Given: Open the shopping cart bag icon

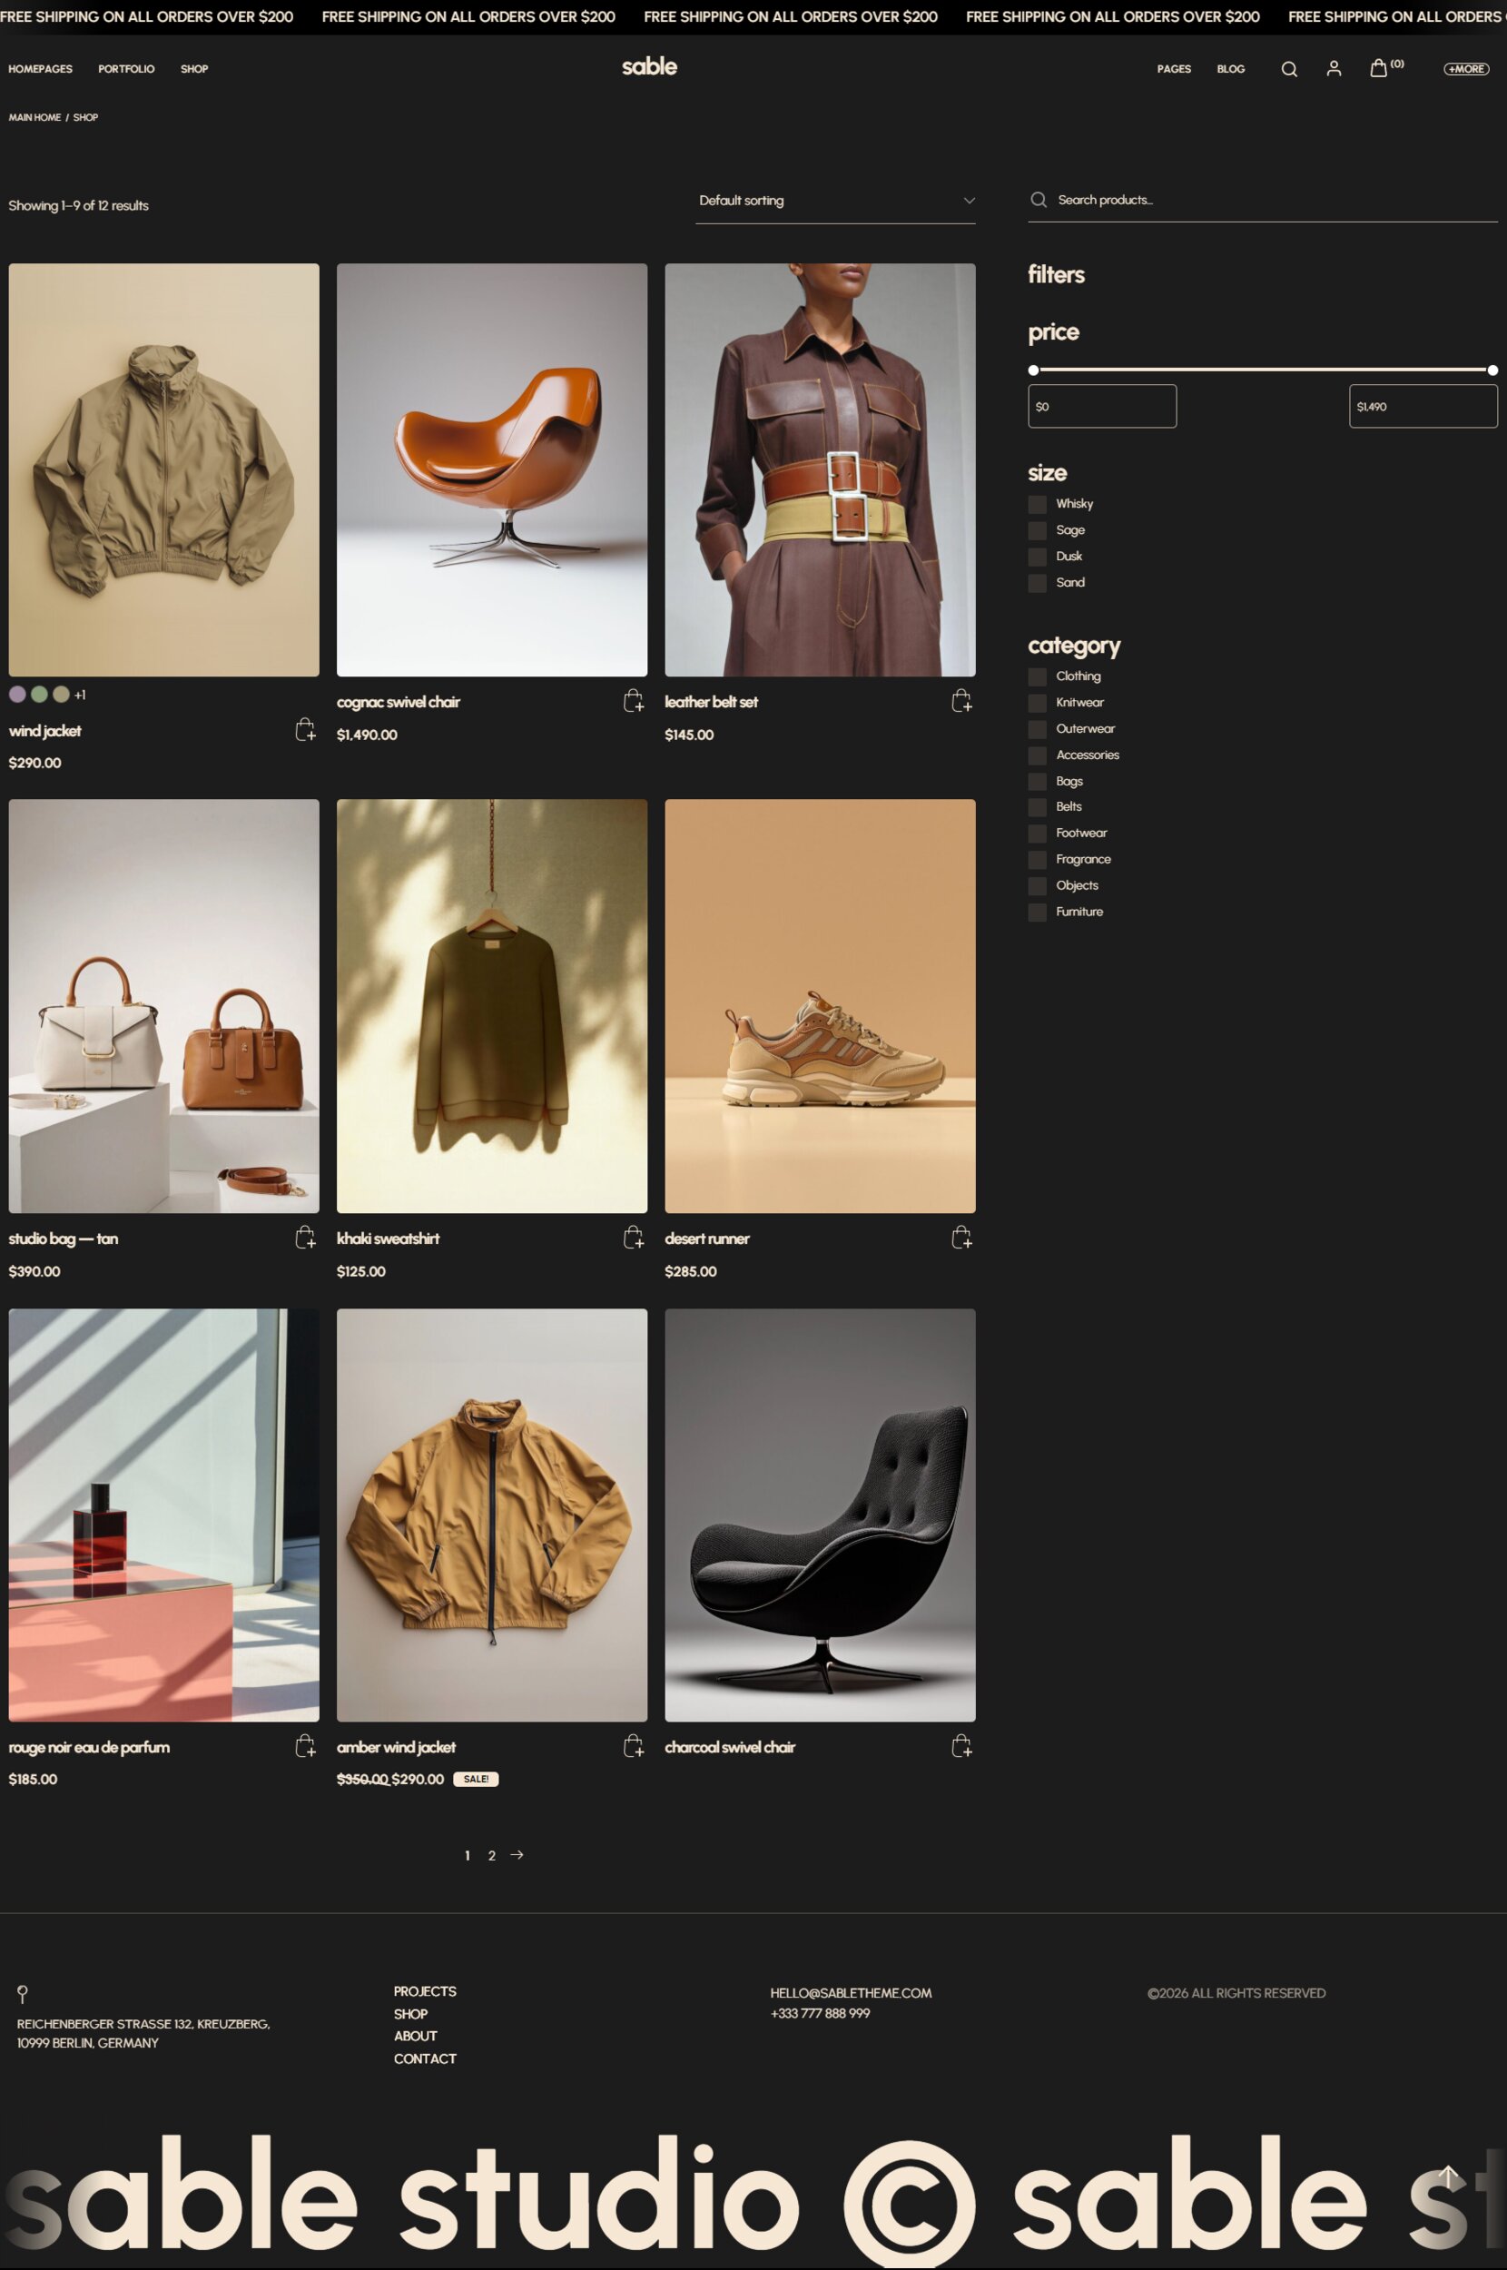Looking at the screenshot, I should coord(1377,68).
